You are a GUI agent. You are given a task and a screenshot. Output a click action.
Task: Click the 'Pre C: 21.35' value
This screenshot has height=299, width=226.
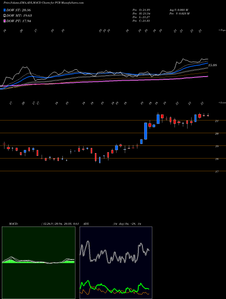pyautogui.click(x=141, y=21)
